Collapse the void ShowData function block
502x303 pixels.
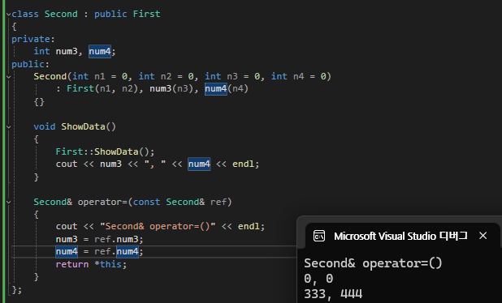click(x=9, y=127)
